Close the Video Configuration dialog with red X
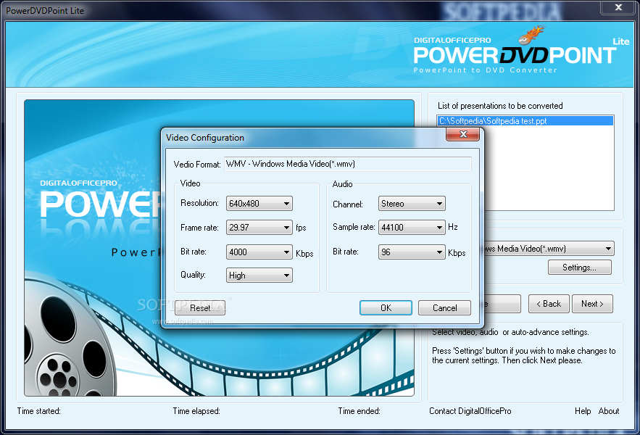640x435 pixels. pyautogui.click(x=462, y=134)
